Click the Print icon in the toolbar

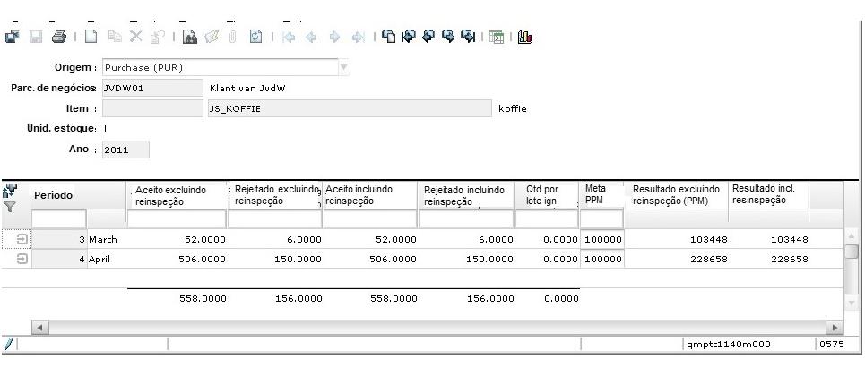58,38
